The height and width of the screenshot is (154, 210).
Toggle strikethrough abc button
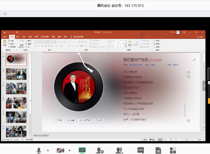(x=49, y=46)
